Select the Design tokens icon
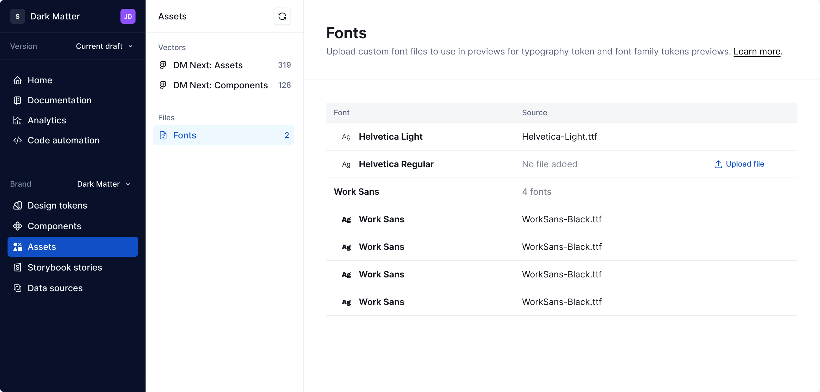The image size is (820, 392). [x=18, y=205]
